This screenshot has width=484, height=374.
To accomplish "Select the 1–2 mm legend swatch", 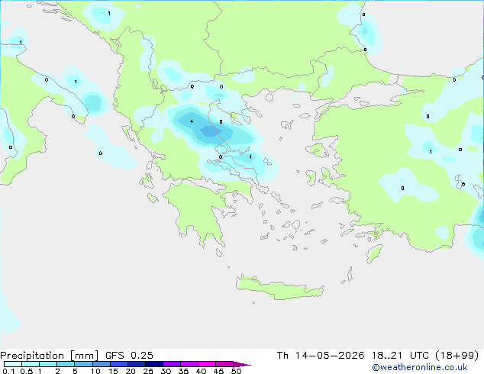I will (48, 364).
